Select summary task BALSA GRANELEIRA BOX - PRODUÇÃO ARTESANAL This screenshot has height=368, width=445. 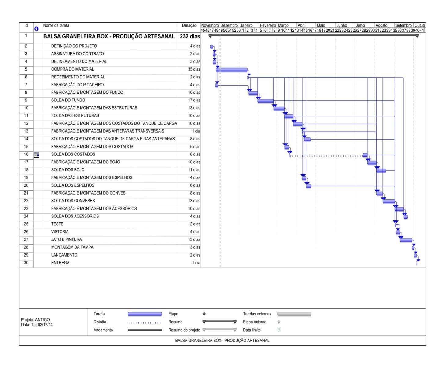pos(109,36)
